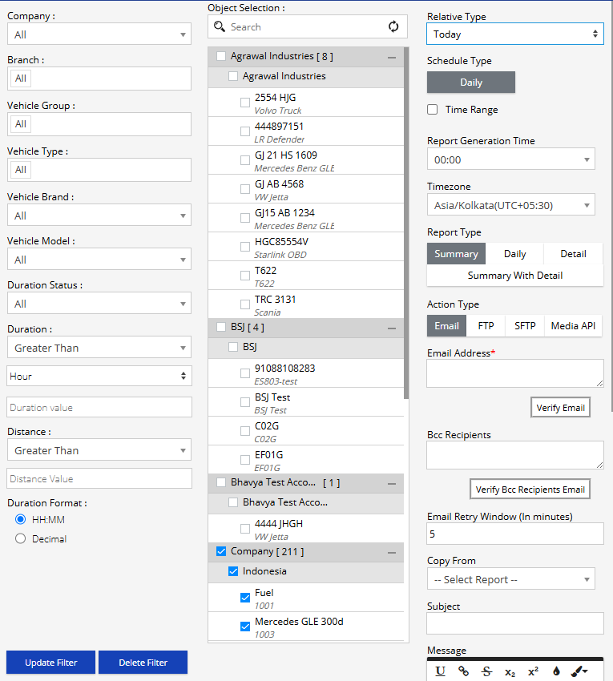Click the Daily schedule type button
The width and height of the screenshot is (613, 681).
(x=471, y=82)
